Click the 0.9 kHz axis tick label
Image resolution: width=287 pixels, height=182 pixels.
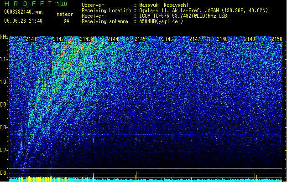[4, 105]
